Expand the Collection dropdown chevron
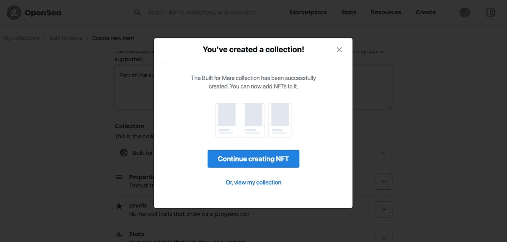507x242 pixels. click(383, 153)
